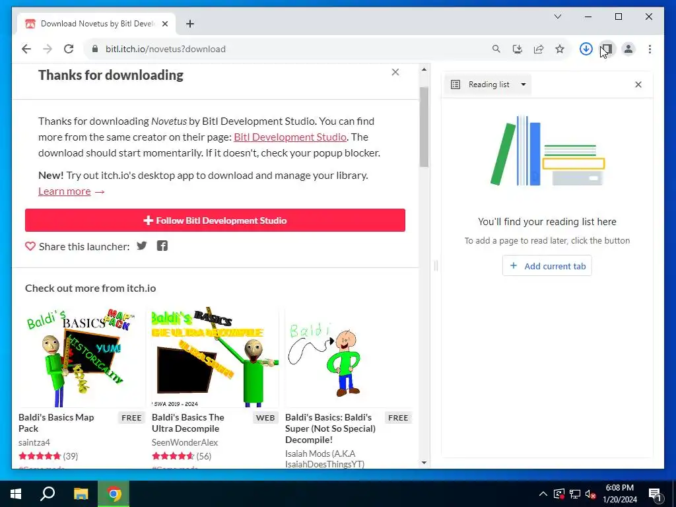The image size is (676, 507).
Task: Open the network status tray icon
Action: [x=575, y=494]
